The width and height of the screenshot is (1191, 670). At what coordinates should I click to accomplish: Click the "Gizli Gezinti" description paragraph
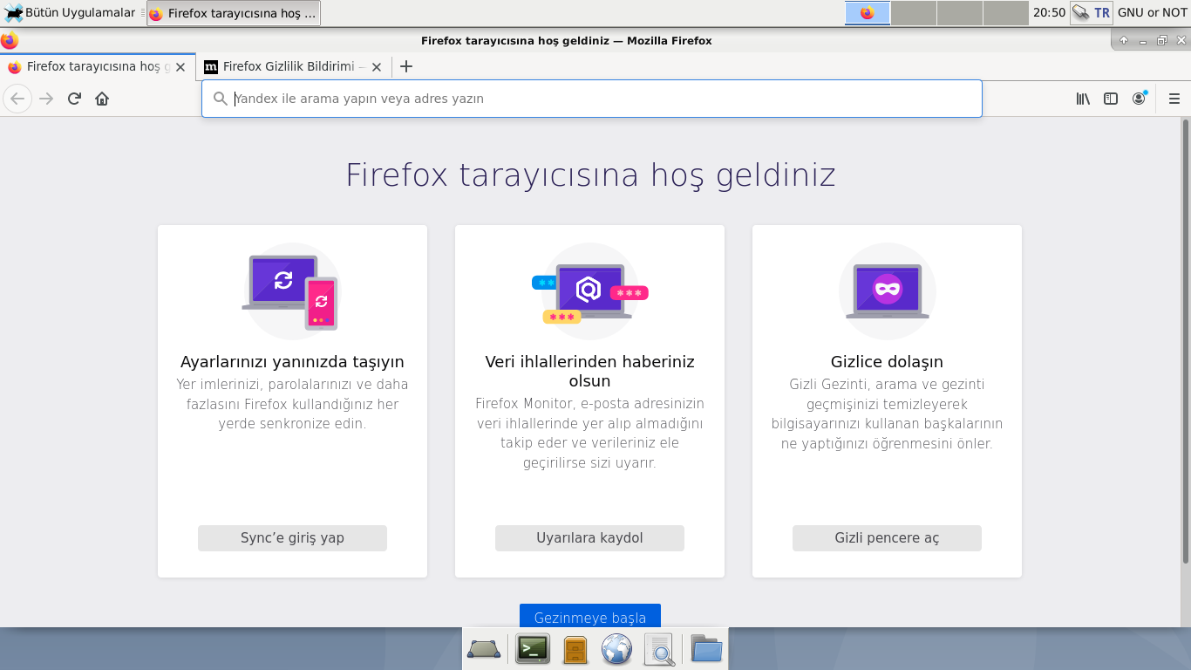(887, 414)
